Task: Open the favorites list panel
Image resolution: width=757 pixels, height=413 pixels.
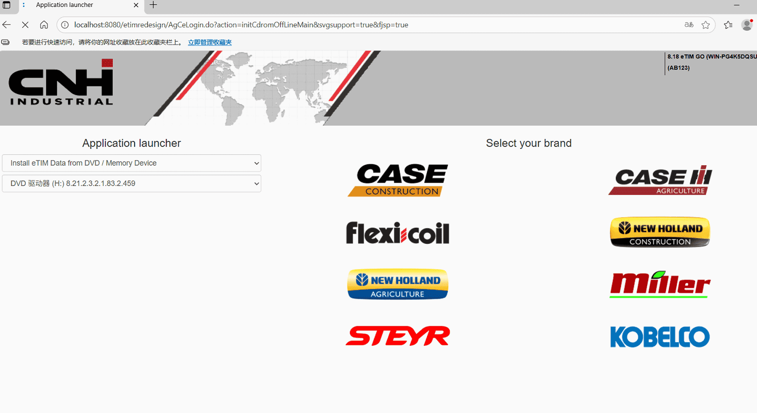Action: (x=728, y=25)
